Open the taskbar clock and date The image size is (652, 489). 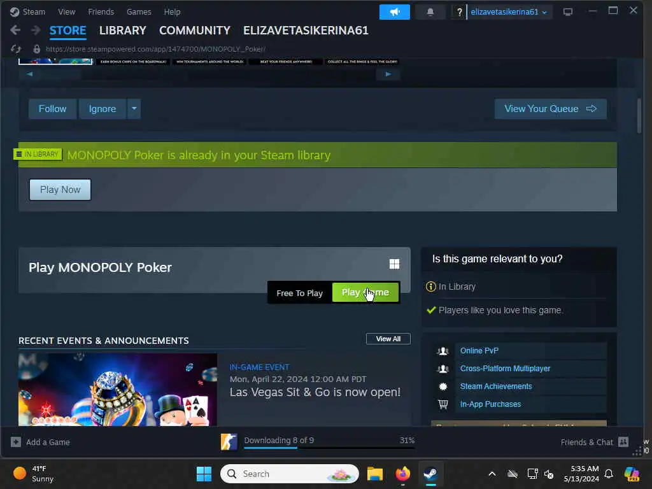click(x=581, y=474)
